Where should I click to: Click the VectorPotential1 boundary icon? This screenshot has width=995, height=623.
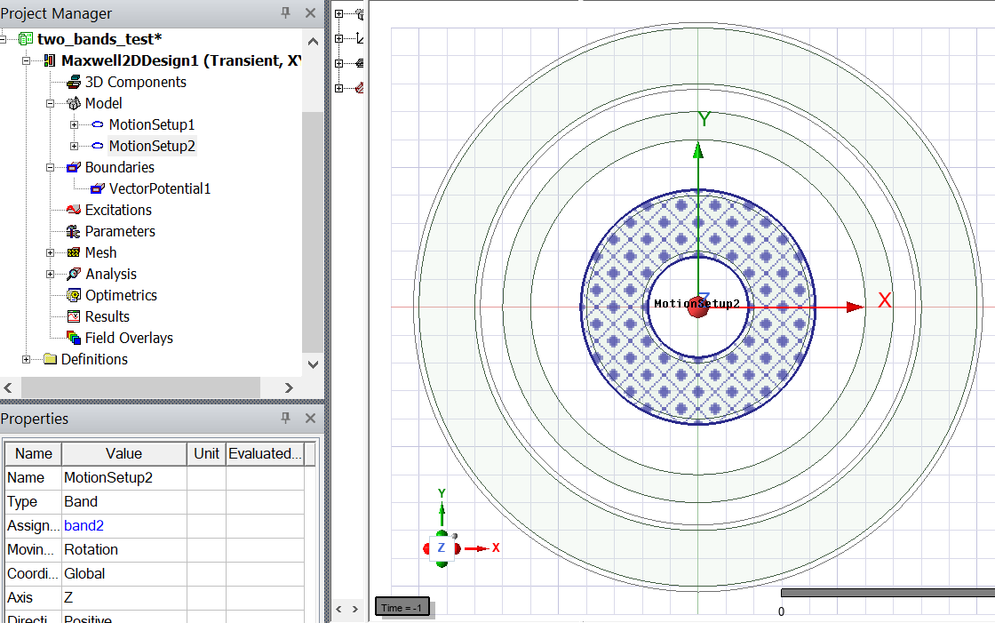[x=98, y=188]
